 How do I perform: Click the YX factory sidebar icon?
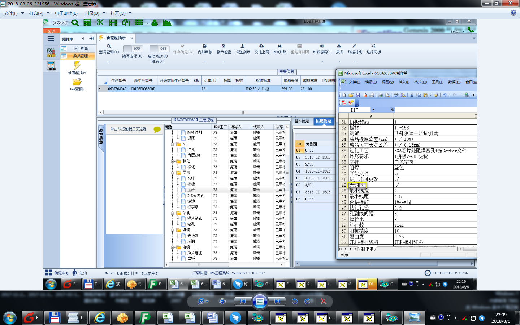[x=51, y=52]
